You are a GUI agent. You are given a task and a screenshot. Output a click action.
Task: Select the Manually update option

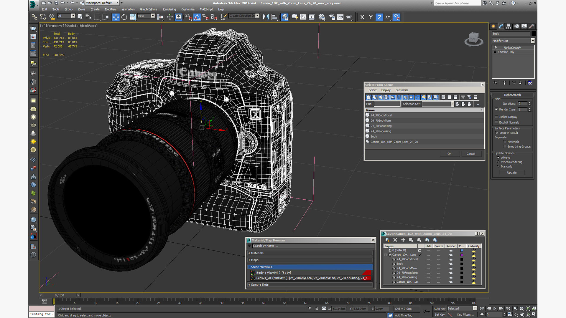[x=498, y=166]
